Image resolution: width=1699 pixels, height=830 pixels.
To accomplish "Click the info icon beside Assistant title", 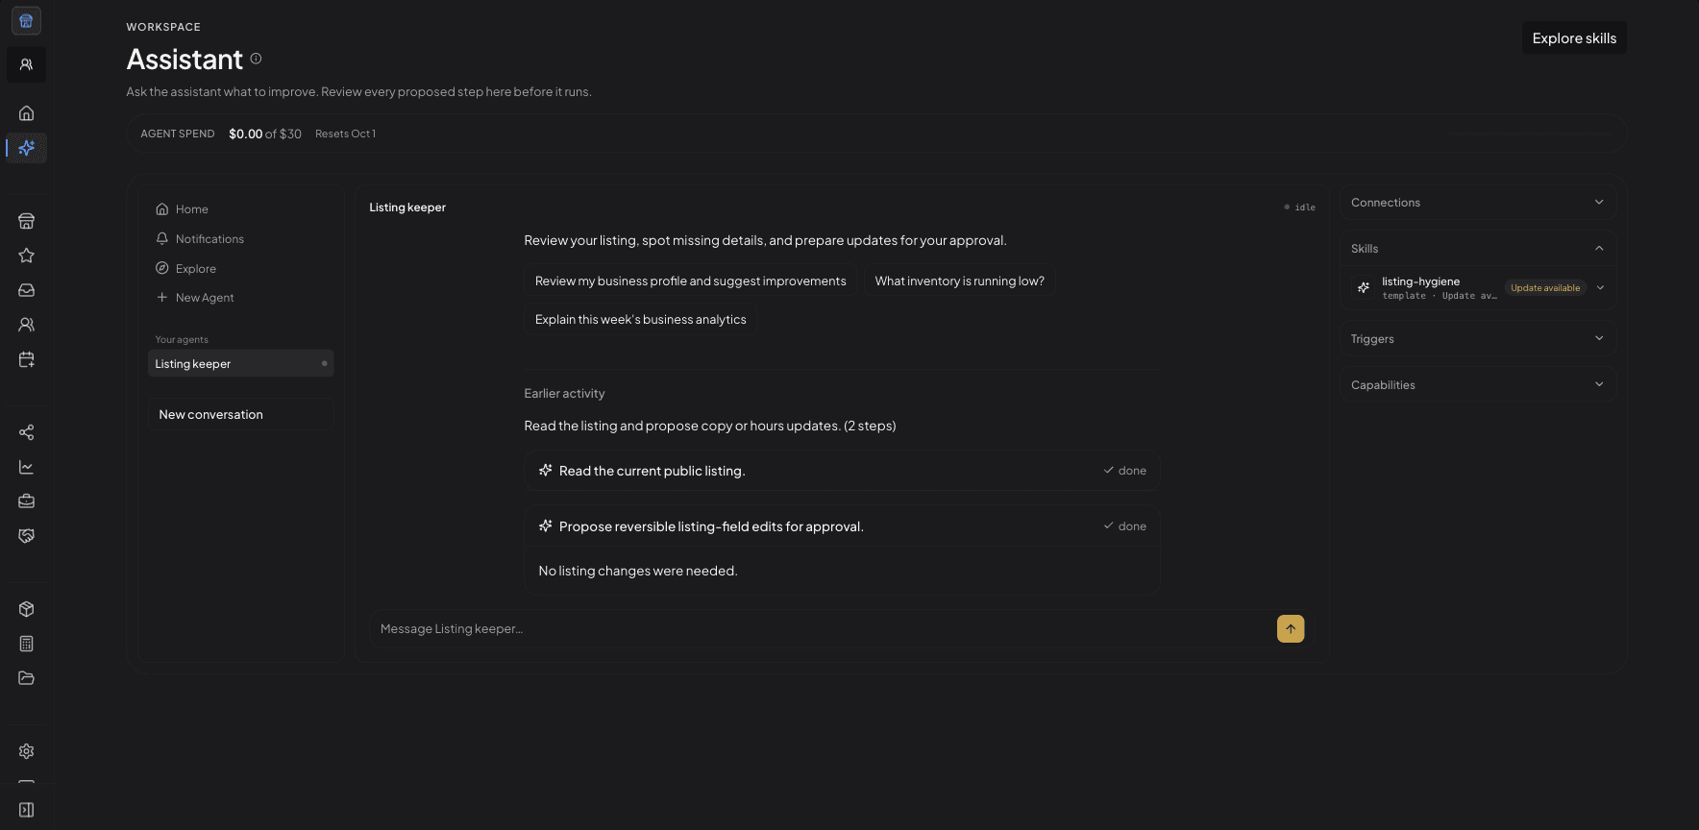I will [256, 59].
